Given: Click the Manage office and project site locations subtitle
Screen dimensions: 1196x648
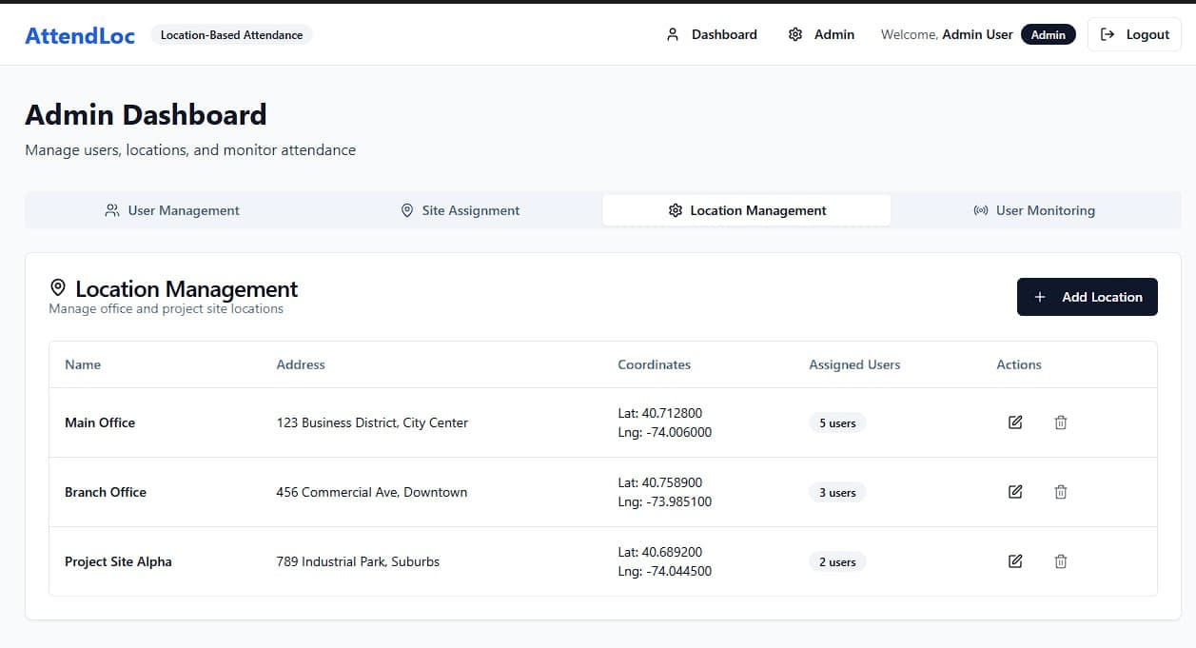Looking at the screenshot, I should (x=166, y=308).
